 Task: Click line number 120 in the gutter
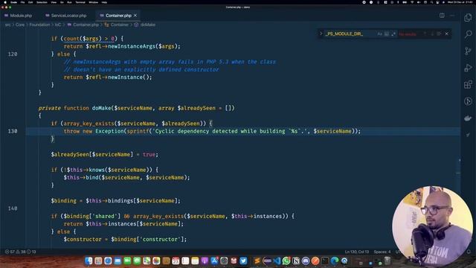tap(13, 54)
